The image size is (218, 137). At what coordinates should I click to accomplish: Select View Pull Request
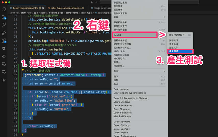tap(140, 116)
